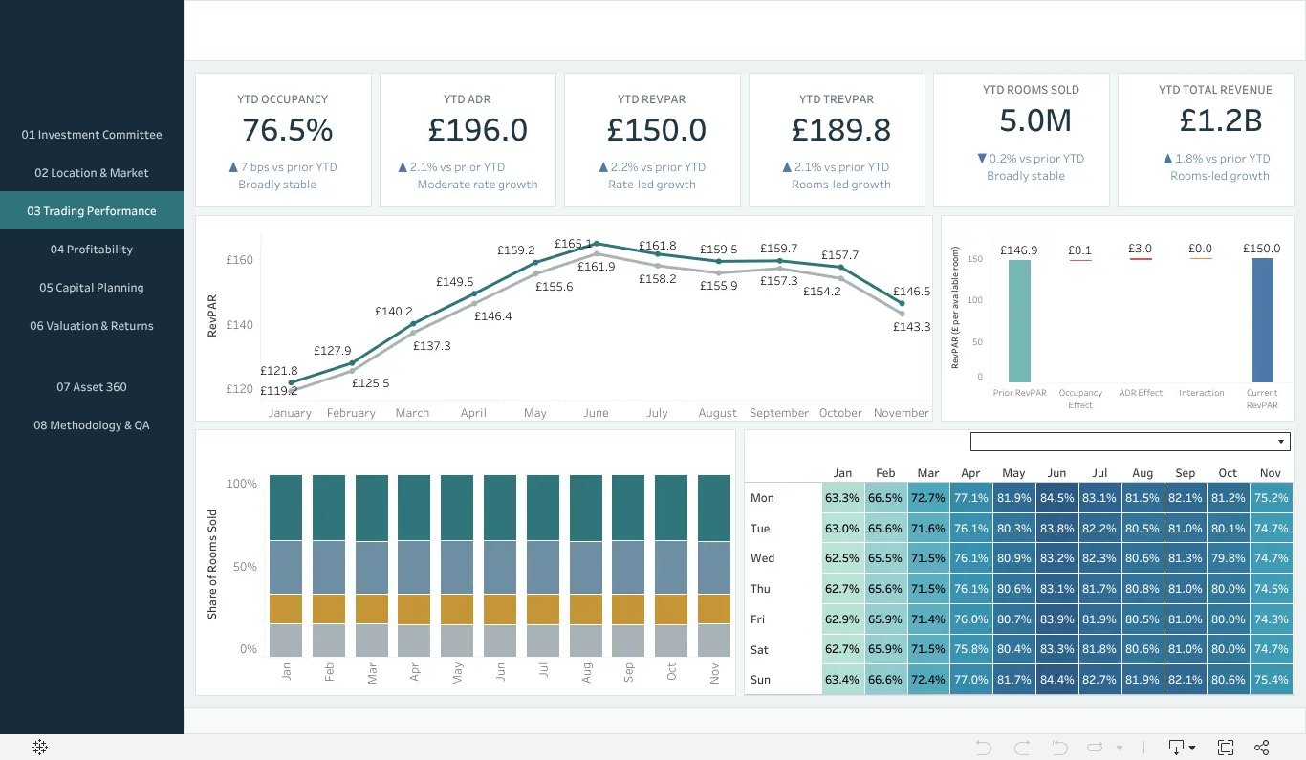
Task: Select the Prior RevPAR teal bar
Action: (x=1019, y=320)
